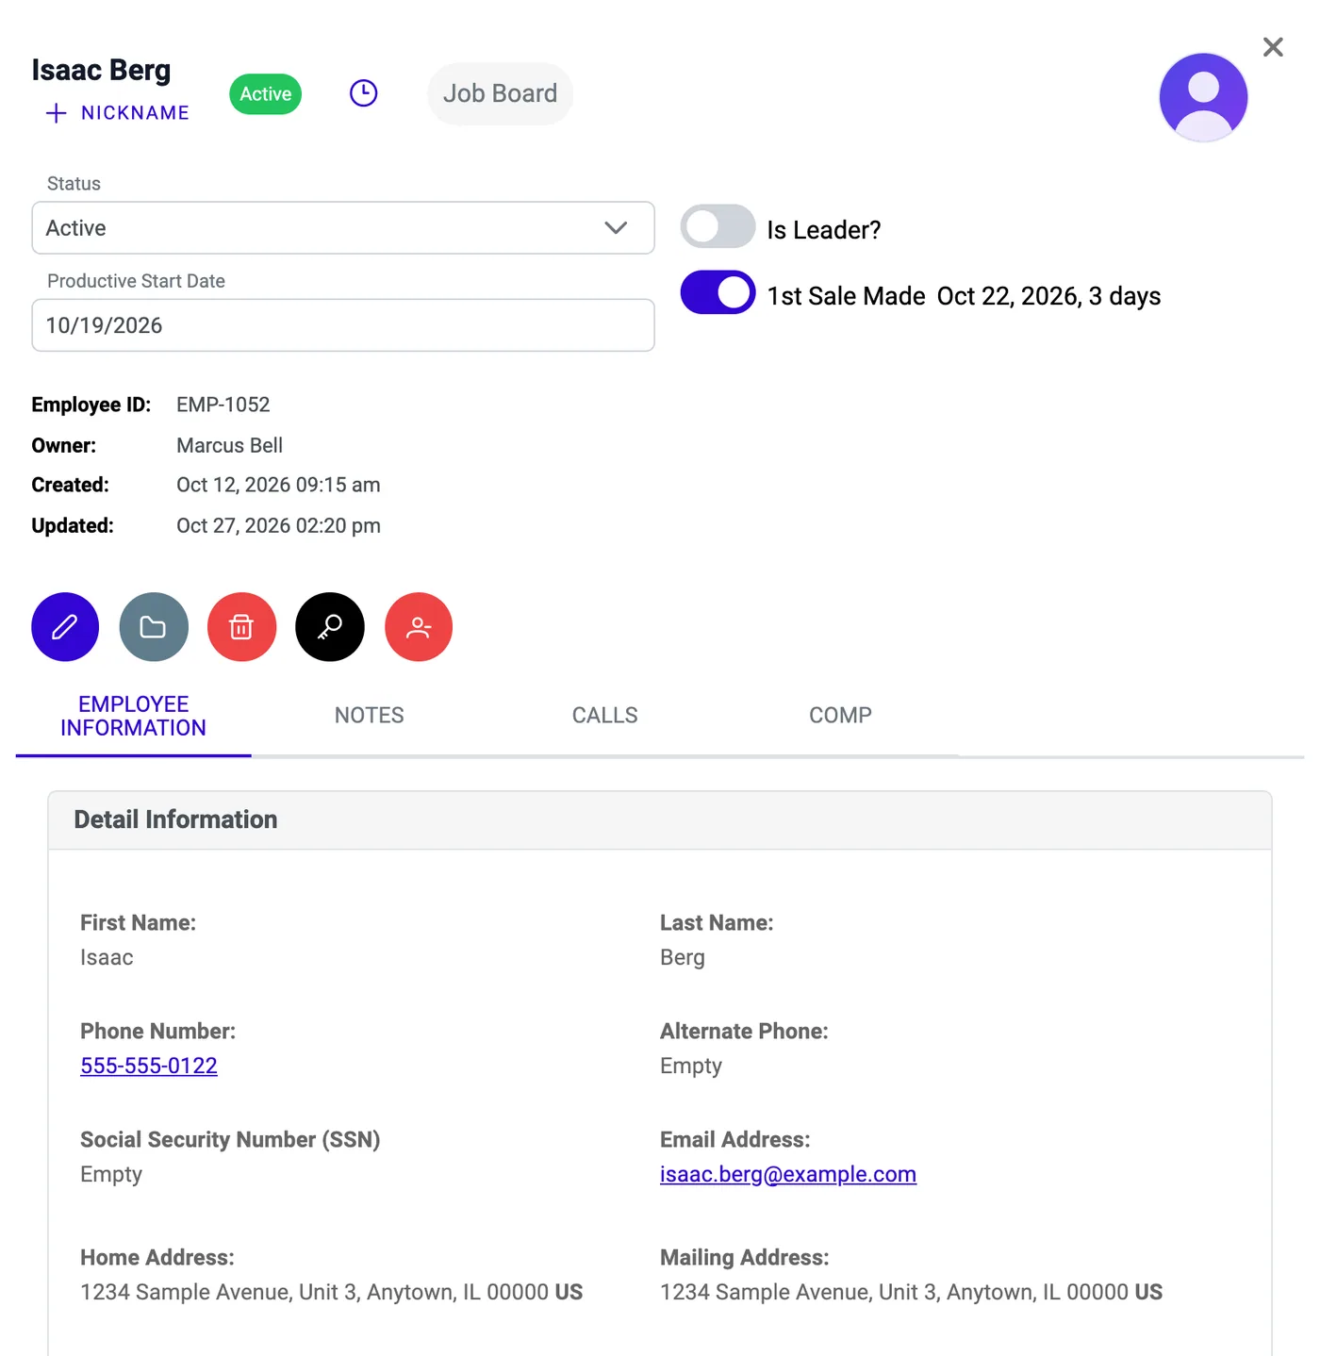Go to the Comp tab

click(841, 716)
